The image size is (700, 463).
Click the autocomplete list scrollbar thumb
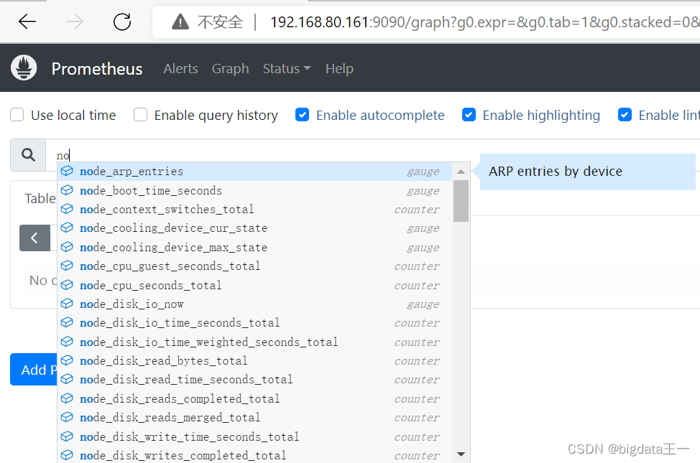(461, 201)
